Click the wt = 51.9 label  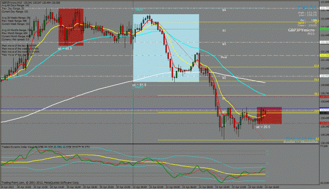click(139, 85)
